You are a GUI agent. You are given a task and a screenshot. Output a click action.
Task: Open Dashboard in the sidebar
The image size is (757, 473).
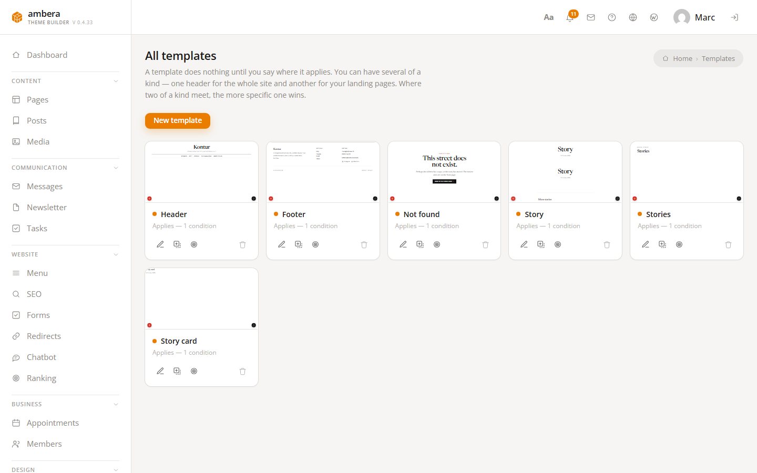65,55
